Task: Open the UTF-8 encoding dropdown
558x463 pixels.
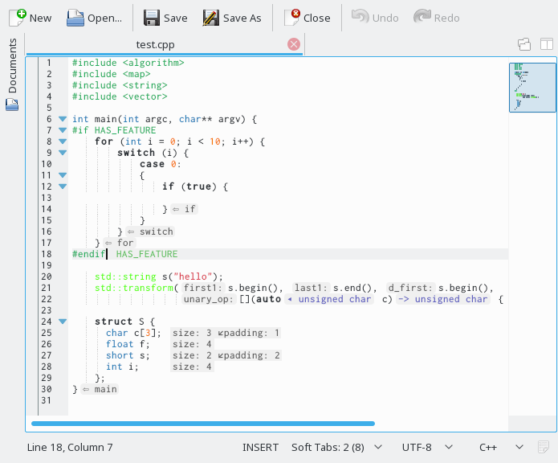Action: (427, 447)
